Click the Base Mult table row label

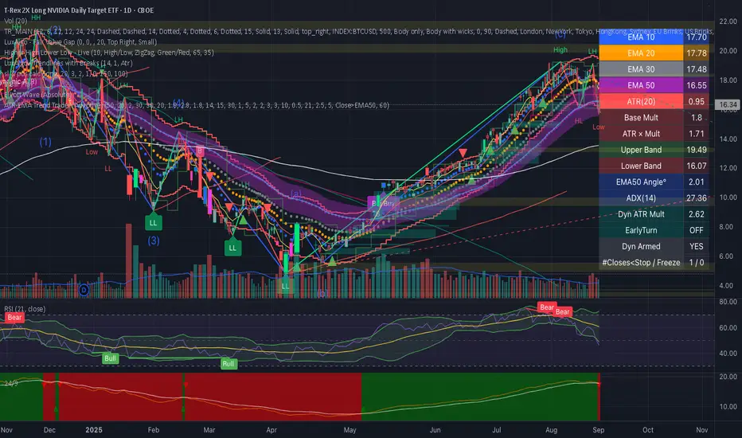tap(641, 117)
